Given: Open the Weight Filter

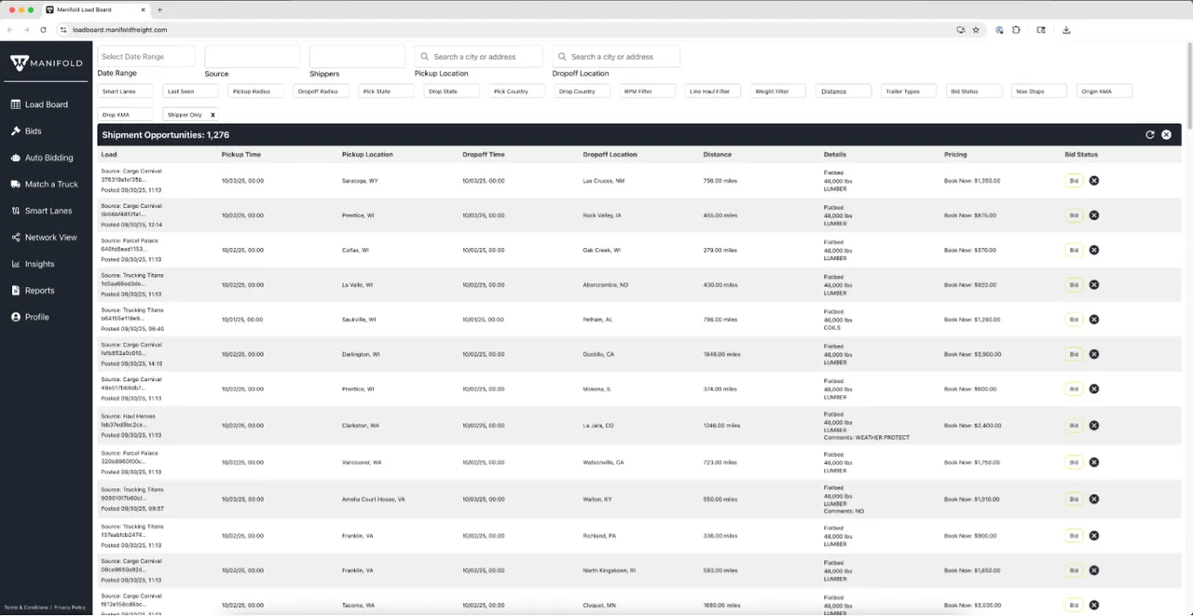Looking at the screenshot, I should coord(777,91).
